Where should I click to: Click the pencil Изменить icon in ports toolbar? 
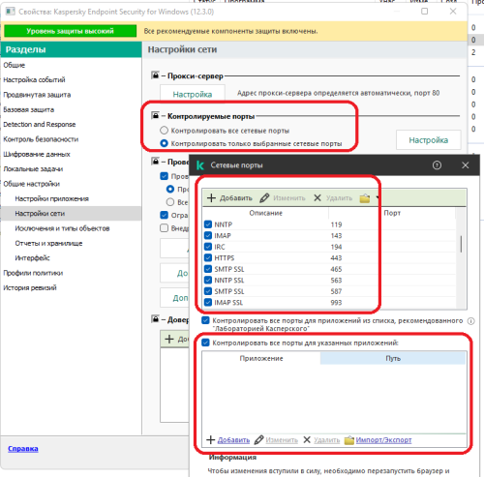264,198
